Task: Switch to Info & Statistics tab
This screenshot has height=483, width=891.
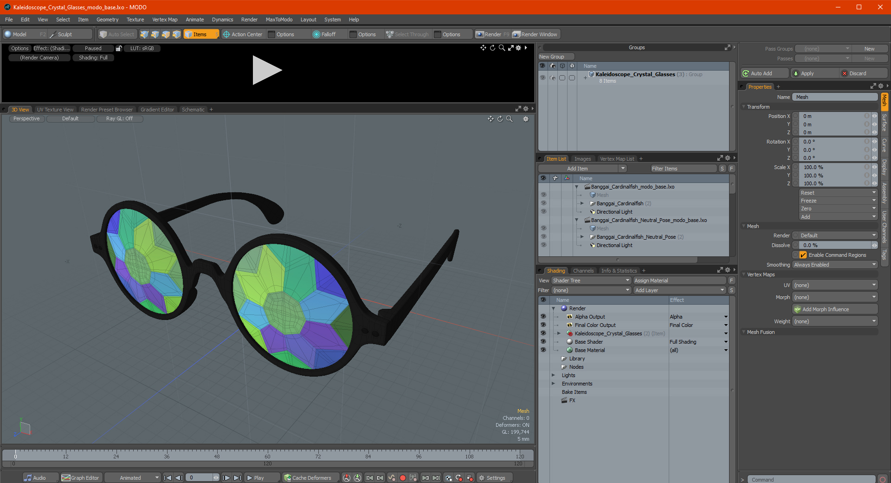Action: pyautogui.click(x=619, y=271)
